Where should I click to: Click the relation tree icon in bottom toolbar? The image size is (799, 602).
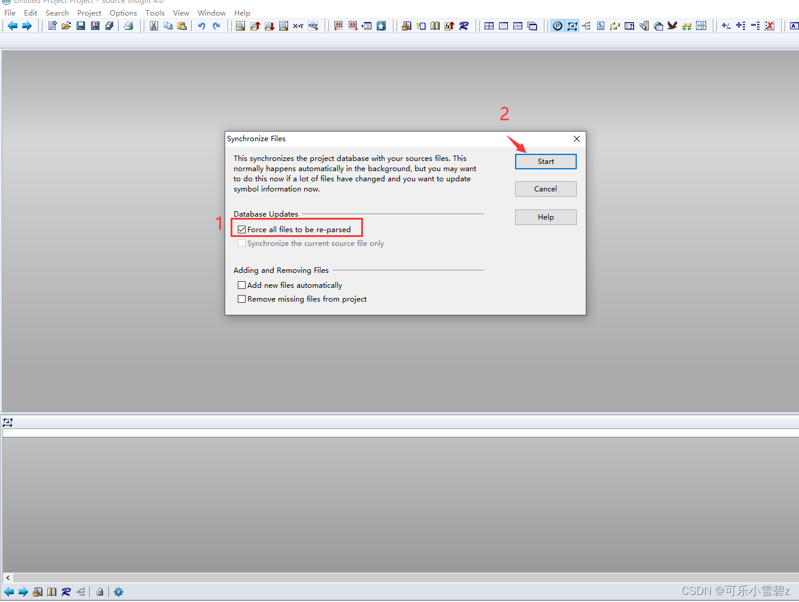click(x=81, y=592)
